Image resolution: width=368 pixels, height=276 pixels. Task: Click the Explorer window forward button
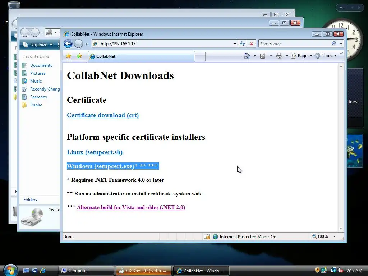tap(35, 32)
